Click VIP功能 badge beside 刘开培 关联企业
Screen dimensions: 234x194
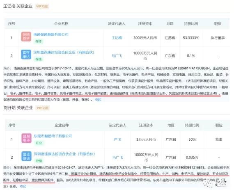tap(43, 108)
